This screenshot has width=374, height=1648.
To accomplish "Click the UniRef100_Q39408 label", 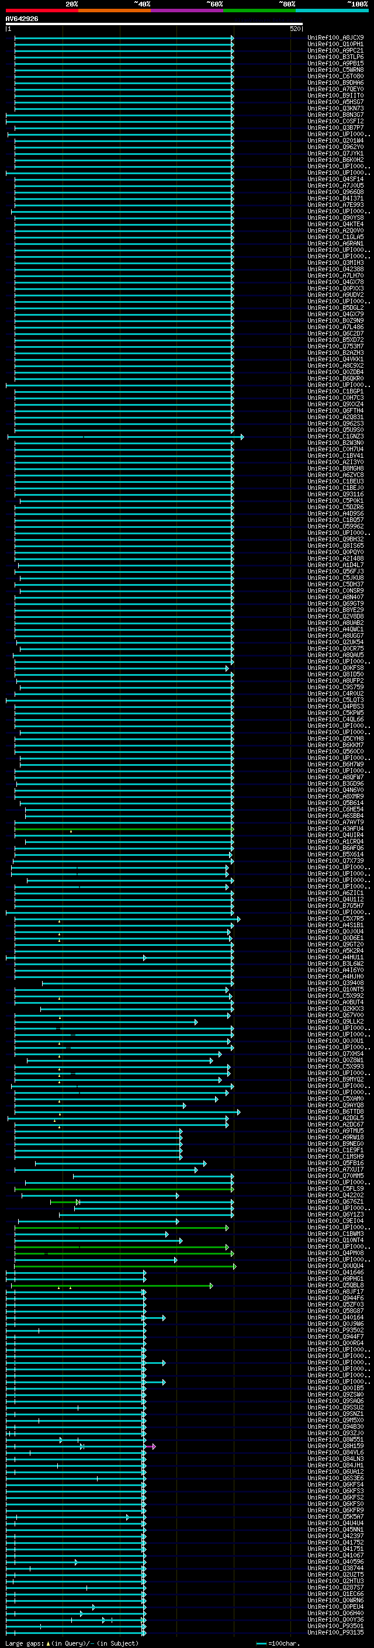I will tap(335, 983).
